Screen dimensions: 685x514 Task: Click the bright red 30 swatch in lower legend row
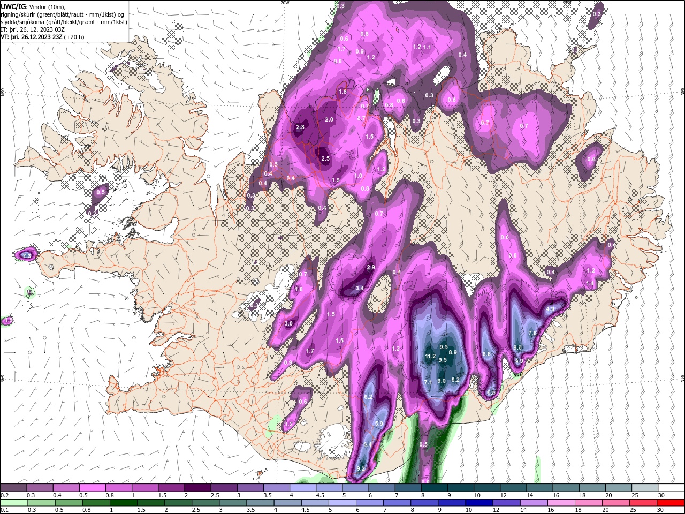671,503
